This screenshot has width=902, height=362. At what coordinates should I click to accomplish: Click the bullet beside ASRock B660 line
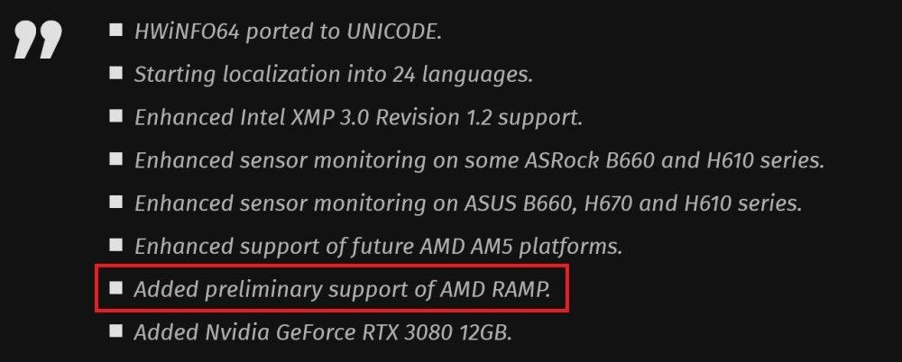116,159
